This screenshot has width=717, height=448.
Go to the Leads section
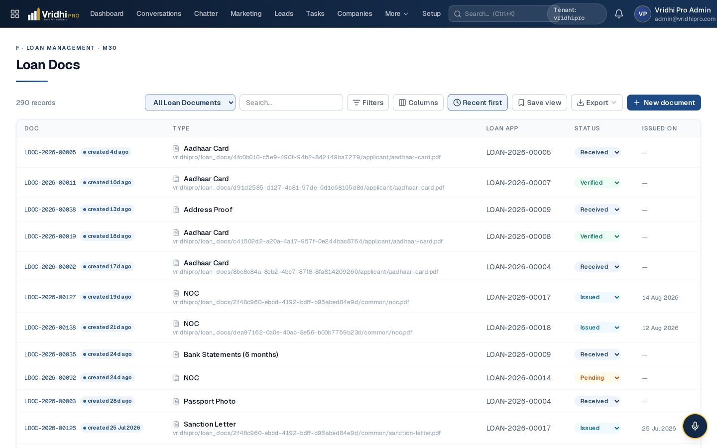click(x=284, y=14)
